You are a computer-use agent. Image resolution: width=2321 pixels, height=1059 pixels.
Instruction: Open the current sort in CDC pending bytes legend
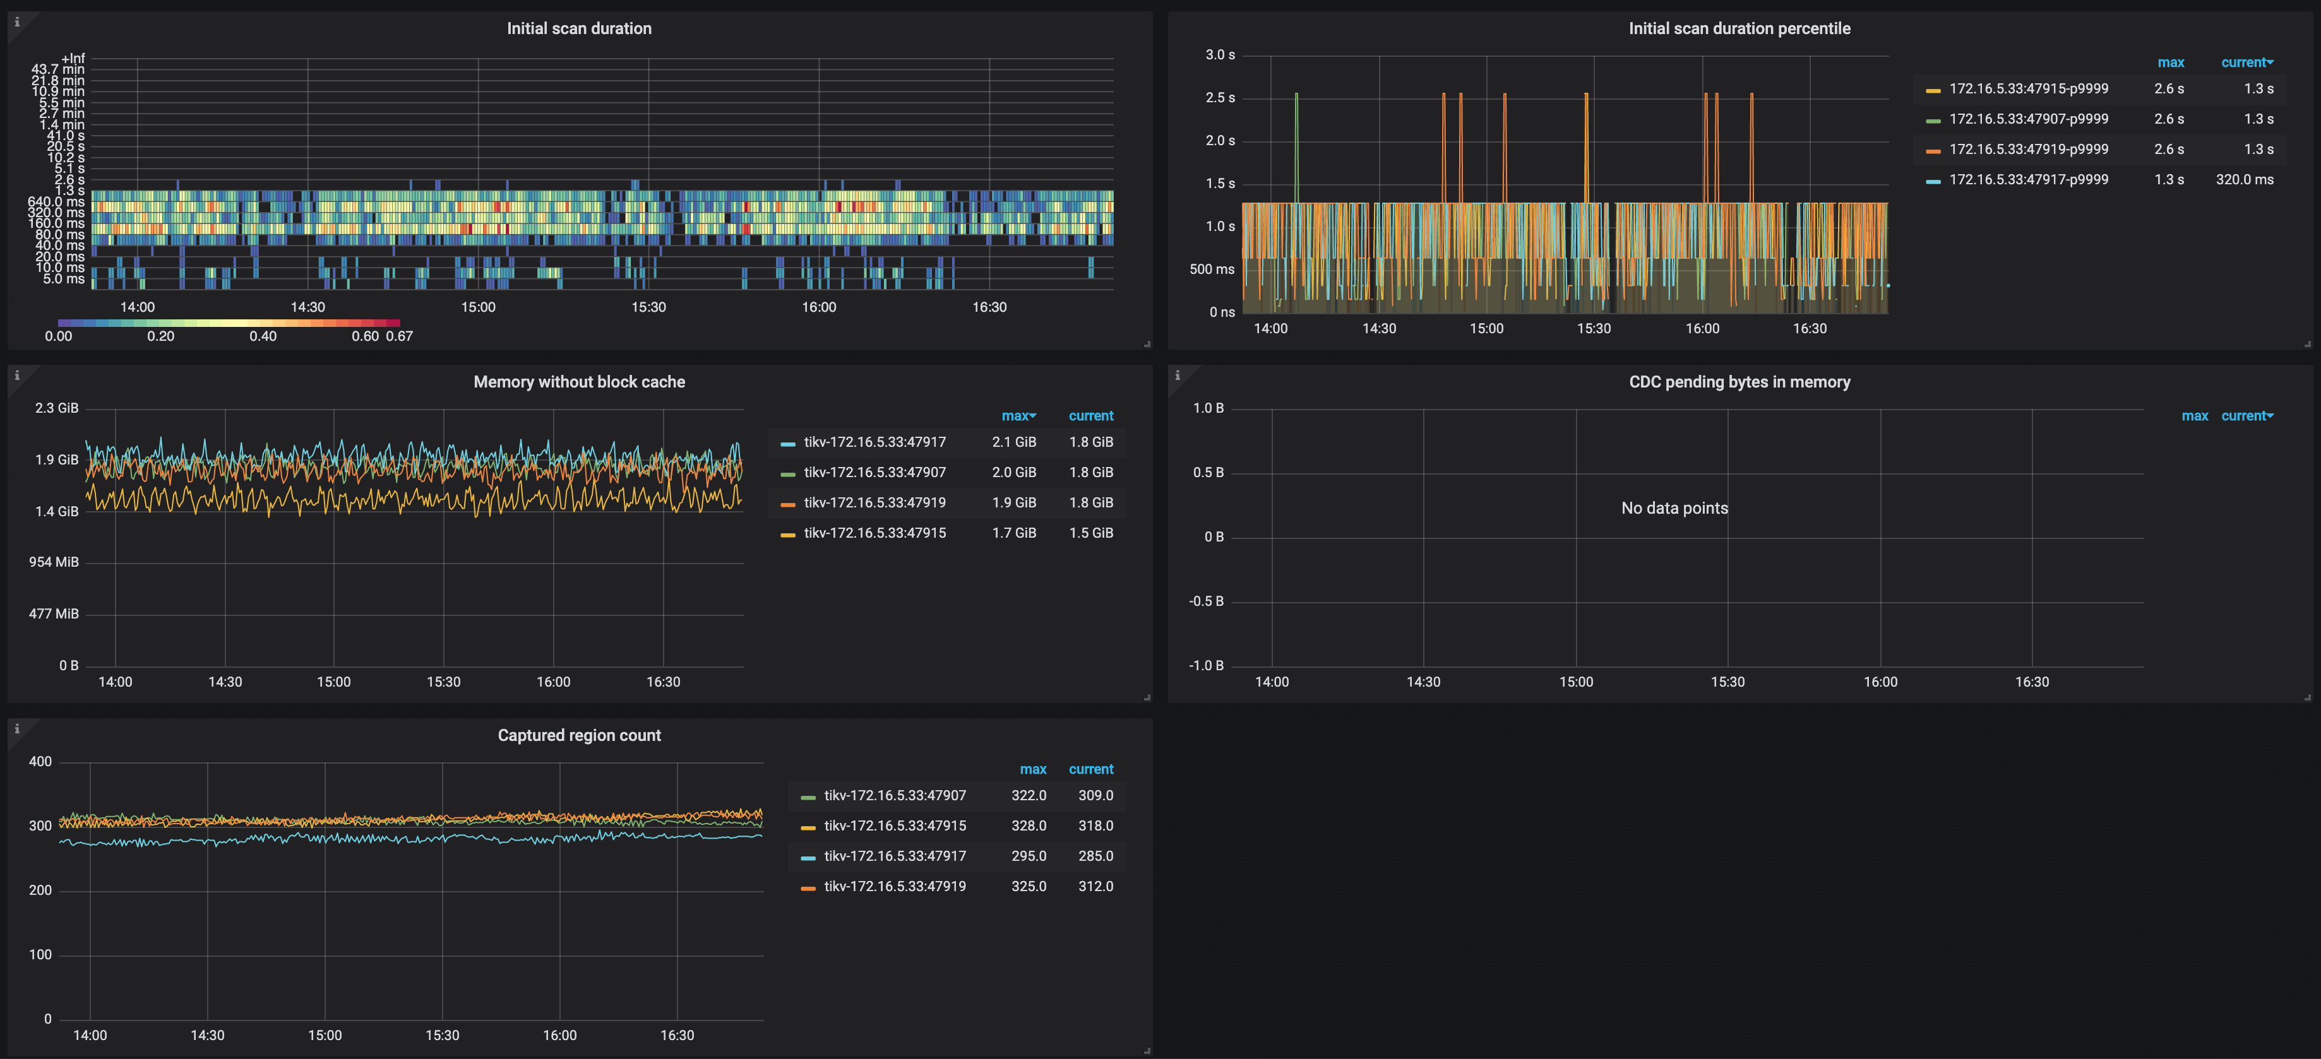(x=2247, y=415)
